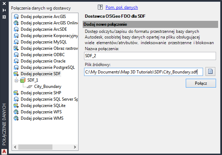Click the POŁĄCZENIE DANYCH vertical title

[4, 124]
